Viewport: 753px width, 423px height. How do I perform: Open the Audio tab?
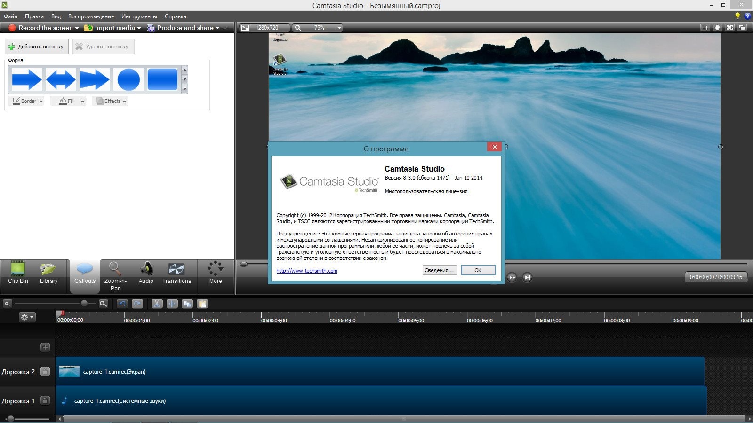pos(146,274)
